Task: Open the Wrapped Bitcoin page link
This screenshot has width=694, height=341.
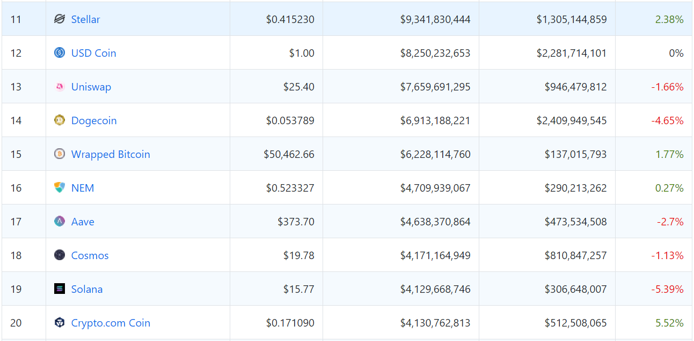Action: point(111,154)
